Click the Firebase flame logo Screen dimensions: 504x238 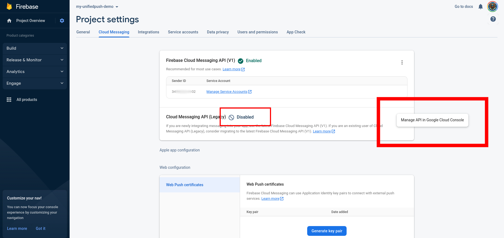click(x=9, y=7)
